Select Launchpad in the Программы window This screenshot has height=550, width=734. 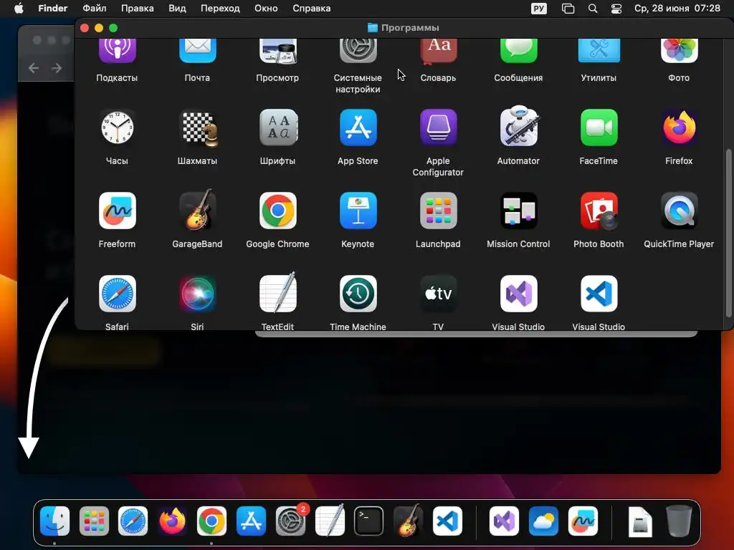click(438, 211)
